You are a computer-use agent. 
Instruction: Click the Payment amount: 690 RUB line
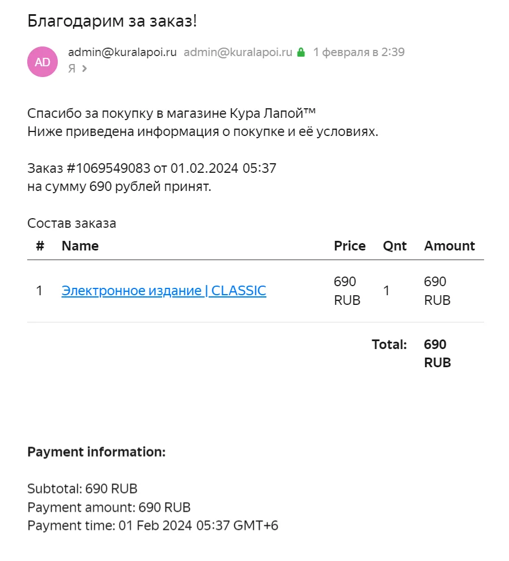[109, 507]
